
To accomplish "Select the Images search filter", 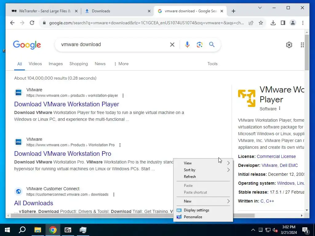I will pyautogui.click(x=56, y=64).
